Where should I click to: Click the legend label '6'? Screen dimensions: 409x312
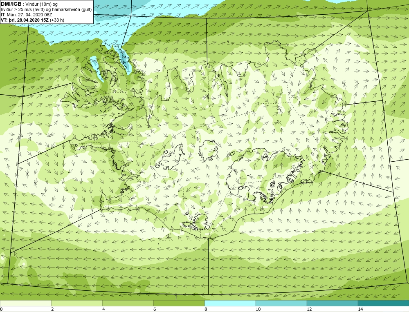pos(155,309)
